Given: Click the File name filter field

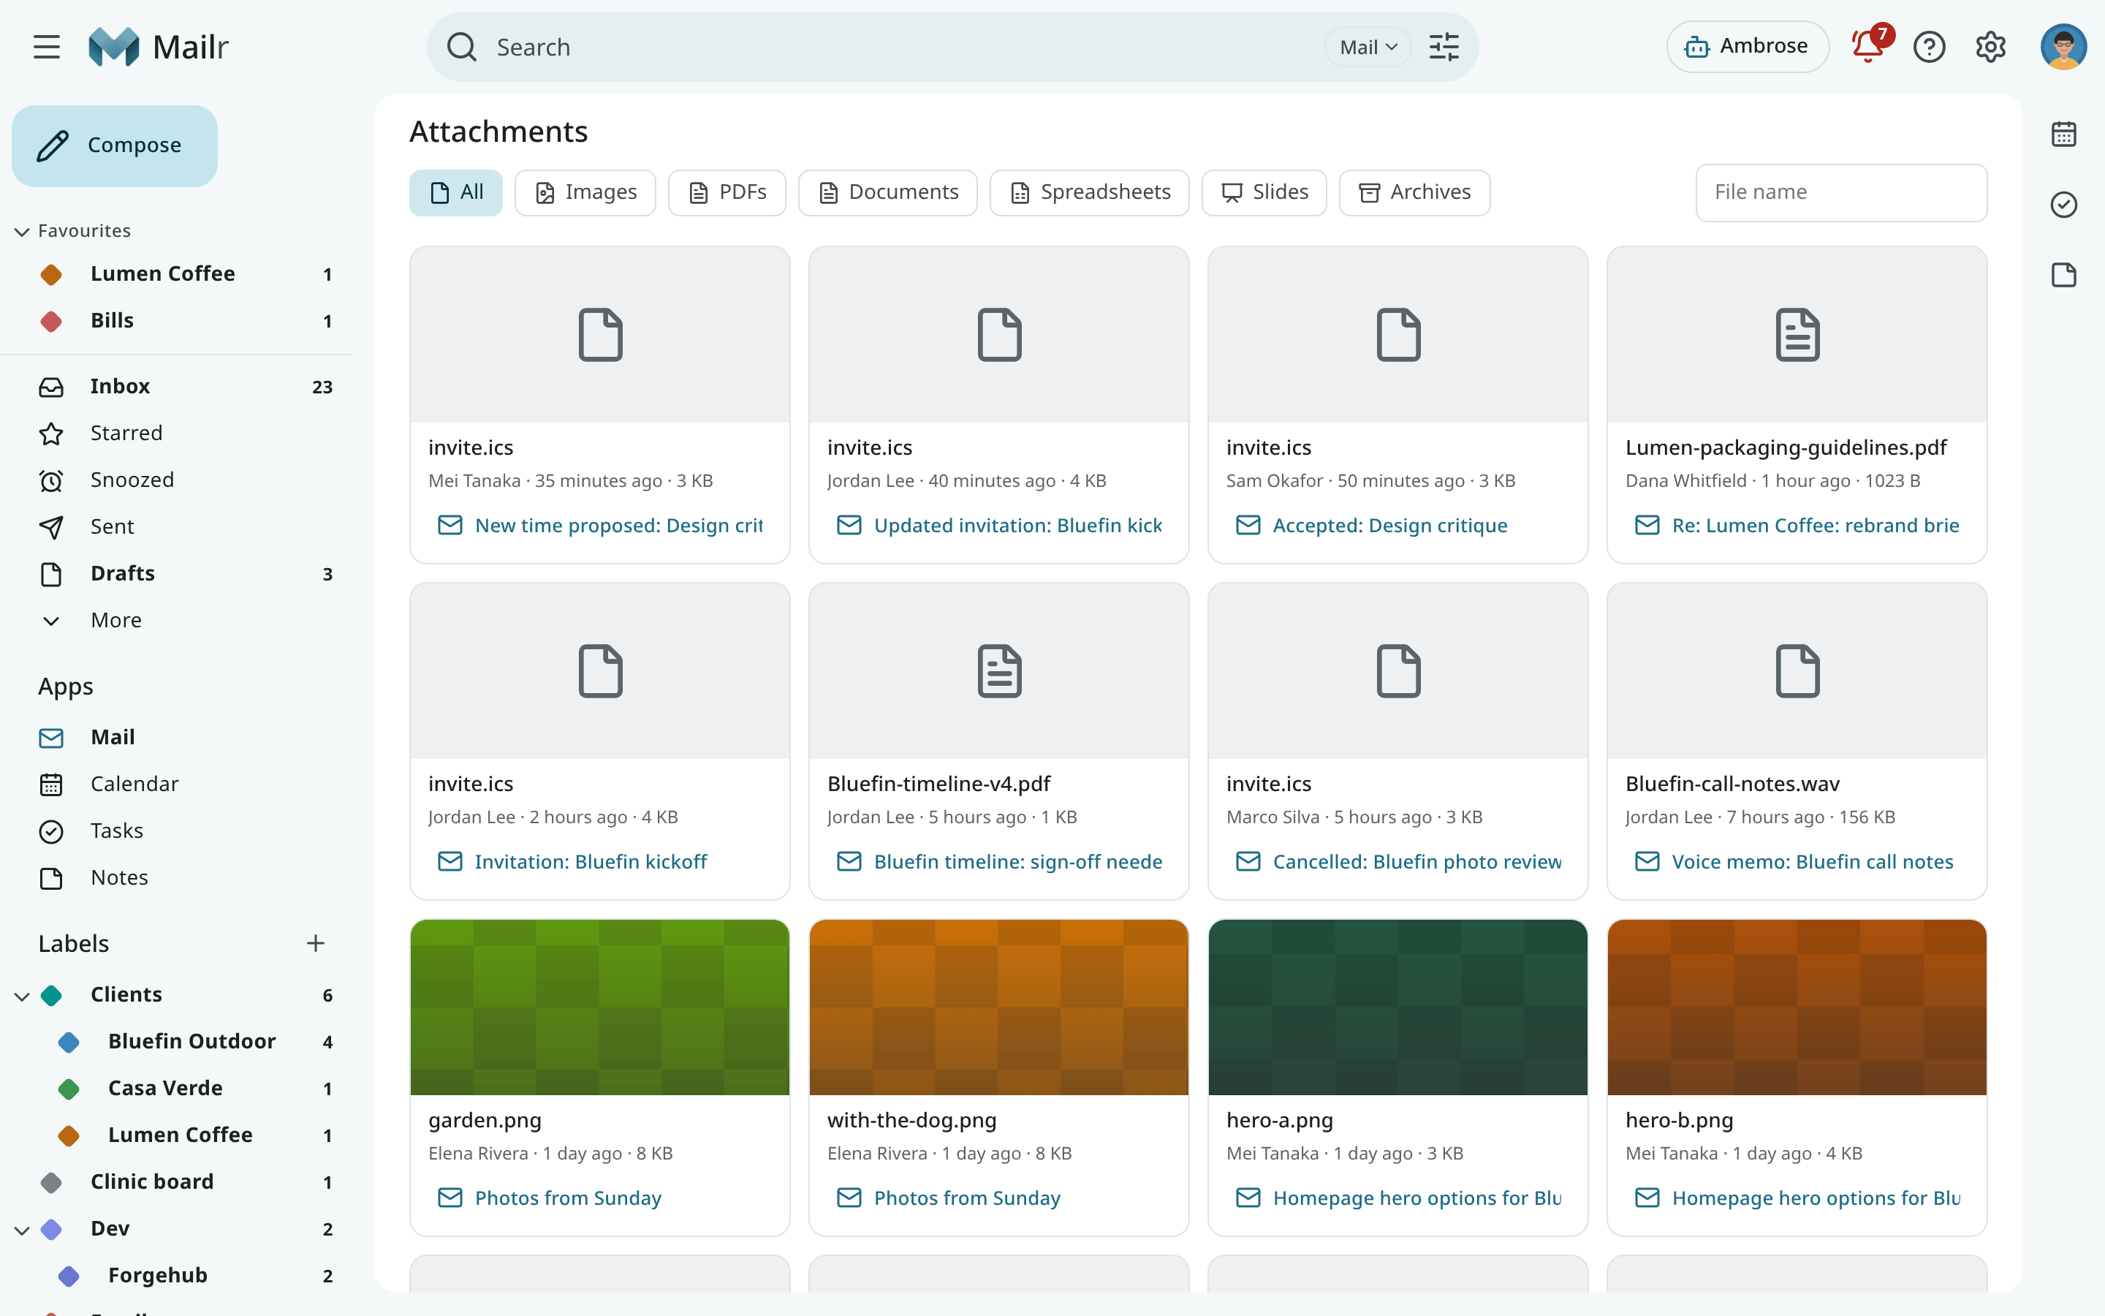Looking at the screenshot, I should pos(1840,192).
